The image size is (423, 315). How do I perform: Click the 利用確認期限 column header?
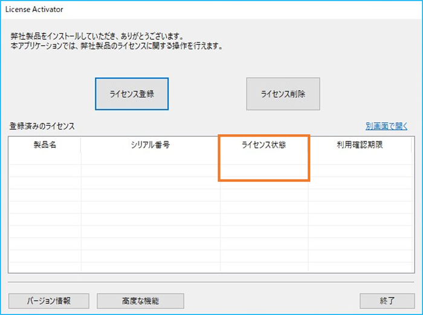click(x=360, y=146)
